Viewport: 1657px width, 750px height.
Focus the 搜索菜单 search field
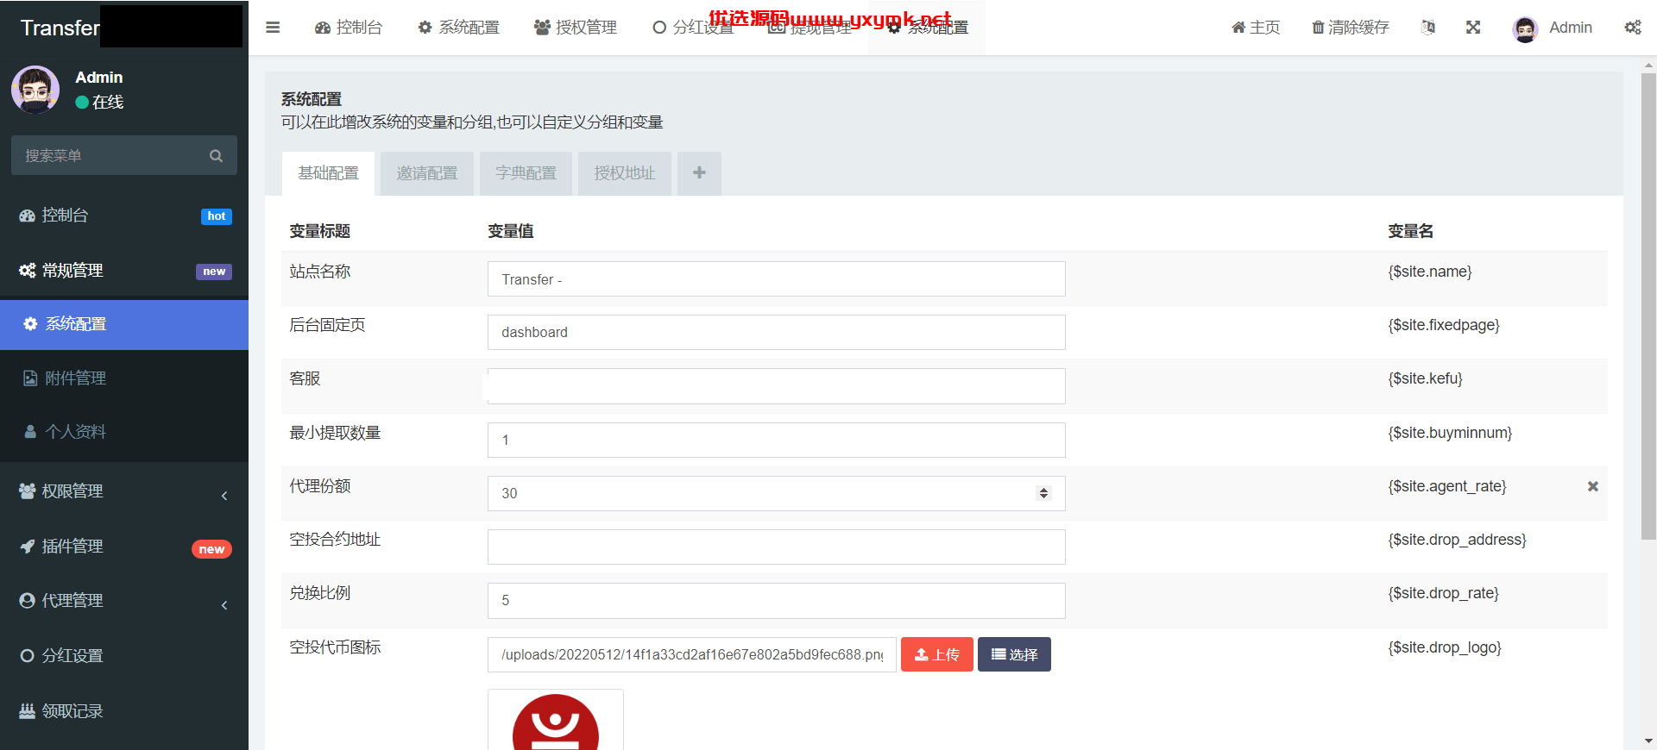[x=112, y=155]
